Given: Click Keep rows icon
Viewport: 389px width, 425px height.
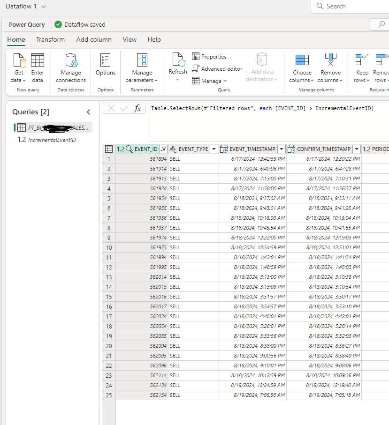Looking at the screenshot, I should 362,60.
